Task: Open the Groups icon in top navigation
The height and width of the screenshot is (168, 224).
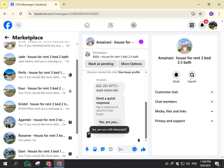Action: click(x=134, y=25)
